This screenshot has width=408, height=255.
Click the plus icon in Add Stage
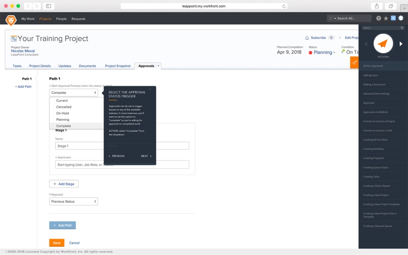(55, 184)
